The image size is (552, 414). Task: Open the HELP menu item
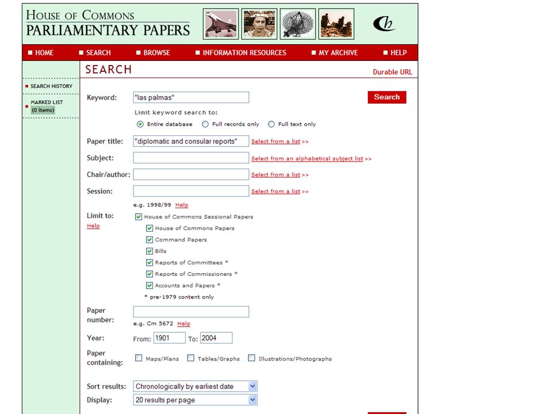[398, 53]
